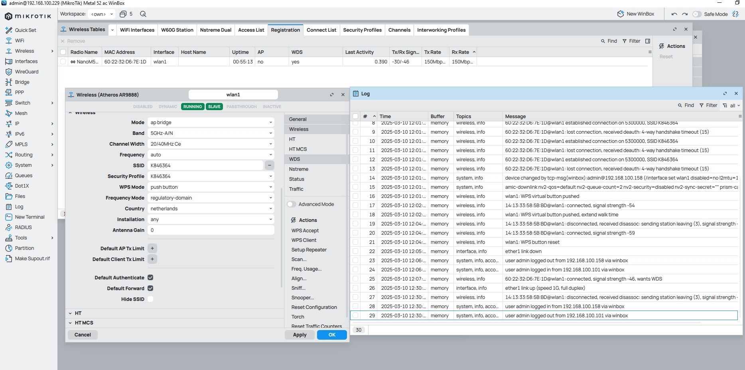Open the Country dropdown showing netherlands
Screen dimensions: 745x370
coord(211,209)
